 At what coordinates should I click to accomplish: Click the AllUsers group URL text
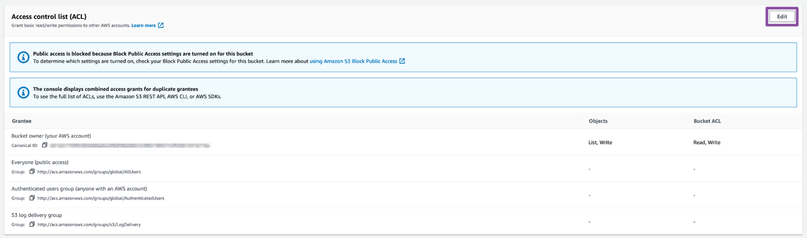pos(89,172)
